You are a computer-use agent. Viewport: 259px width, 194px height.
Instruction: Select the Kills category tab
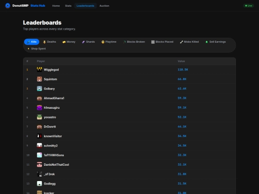point(32,42)
